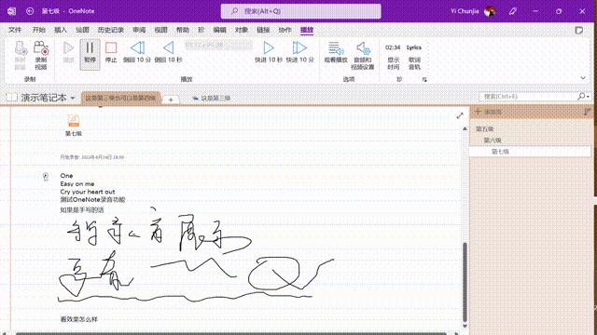Click the text '看效果怎么样'
The image size is (597, 335).
tap(78, 319)
